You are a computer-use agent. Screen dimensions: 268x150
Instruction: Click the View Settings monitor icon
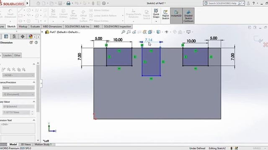tap(188, 32)
